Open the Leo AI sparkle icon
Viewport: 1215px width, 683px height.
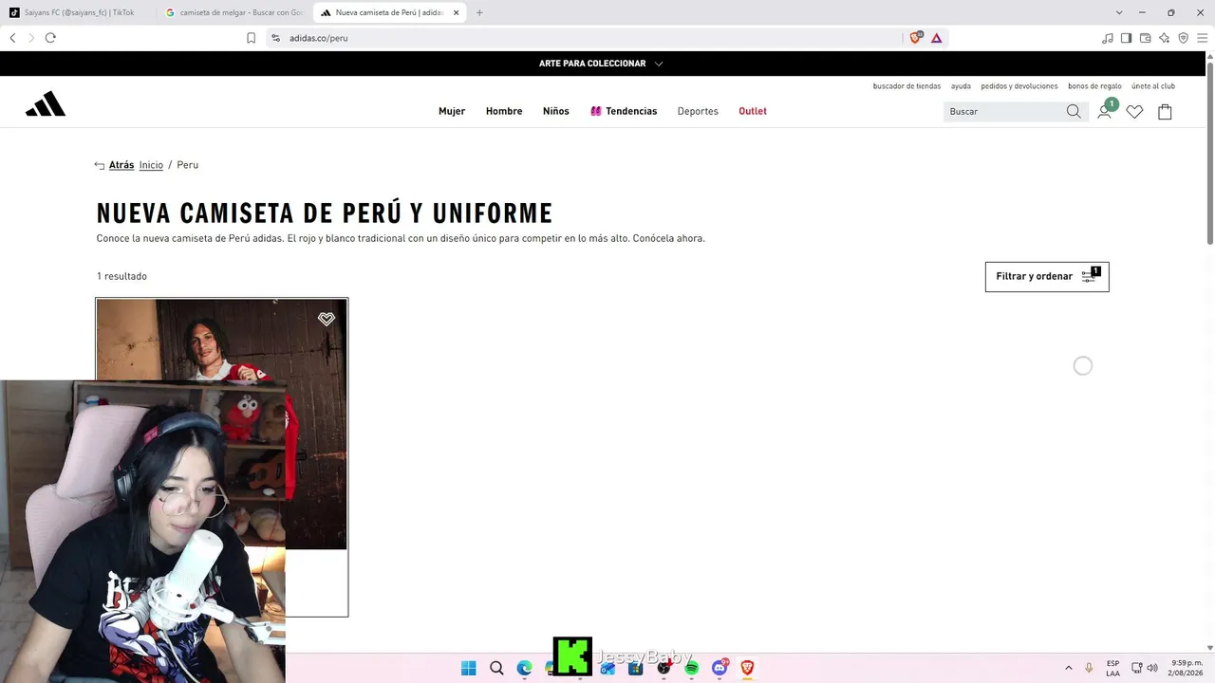point(1164,38)
